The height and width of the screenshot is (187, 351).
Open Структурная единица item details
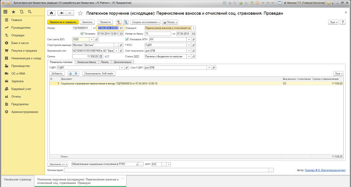[121, 45]
